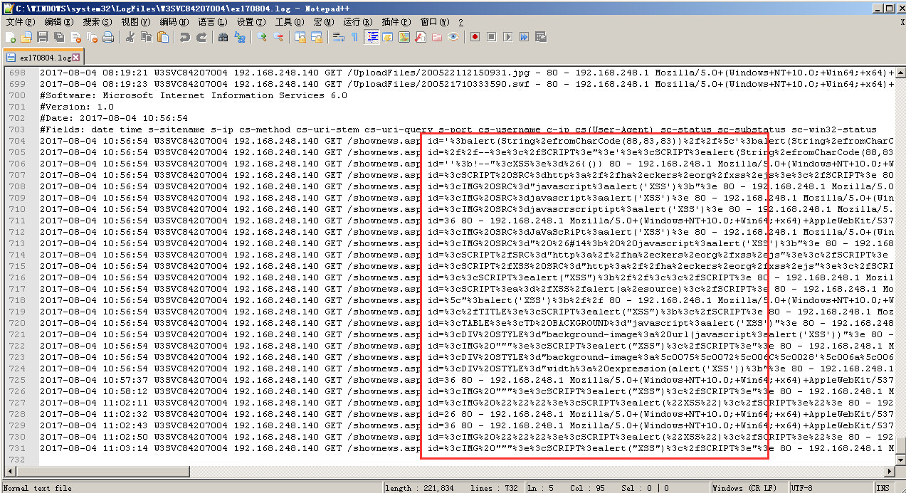The width and height of the screenshot is (906, 493).
Task: Print the document via printer icon
Action: coord(108,37)
